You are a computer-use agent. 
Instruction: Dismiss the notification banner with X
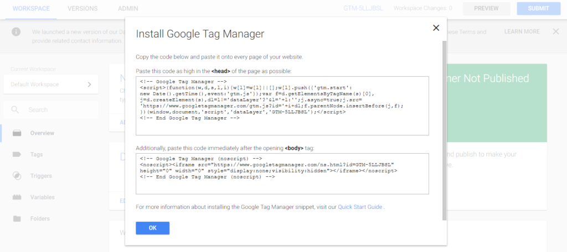pos(556,32)
